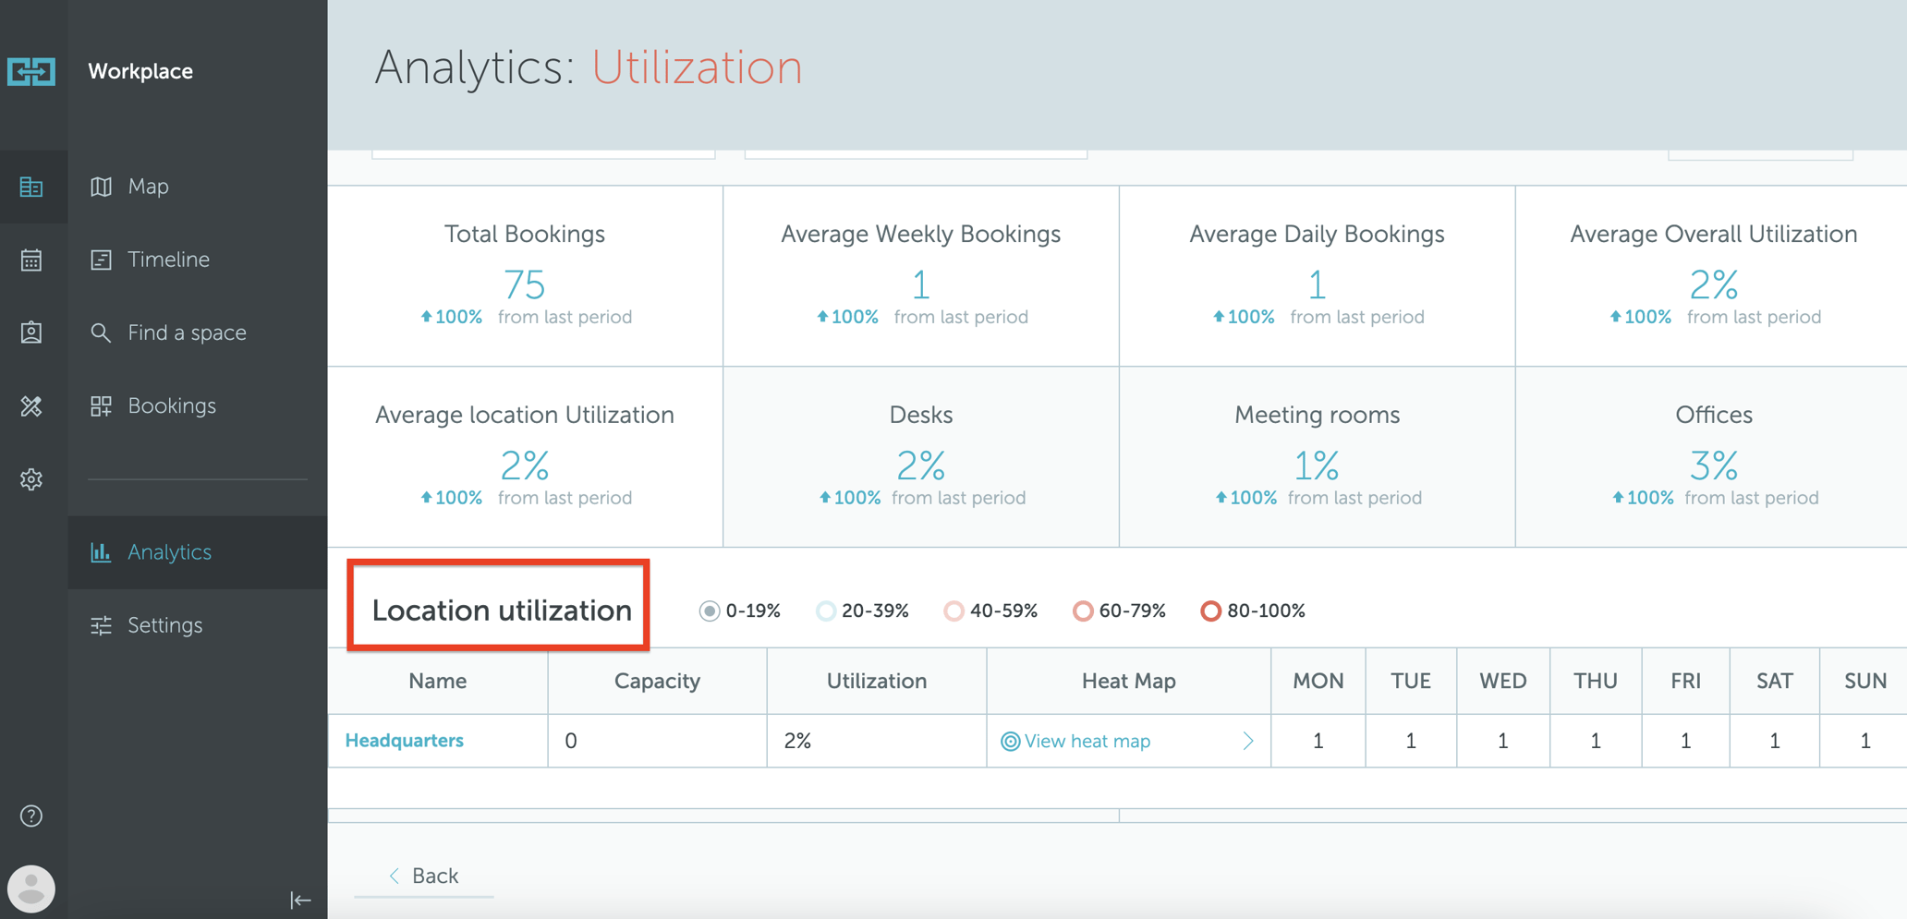Image resolution: width=1907 pixels, height=919 pixels.
Task: Open the gear settings icon in rail
Action: [x=31, y=479]
